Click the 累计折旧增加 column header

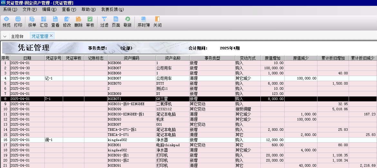(x=333, y=58)
